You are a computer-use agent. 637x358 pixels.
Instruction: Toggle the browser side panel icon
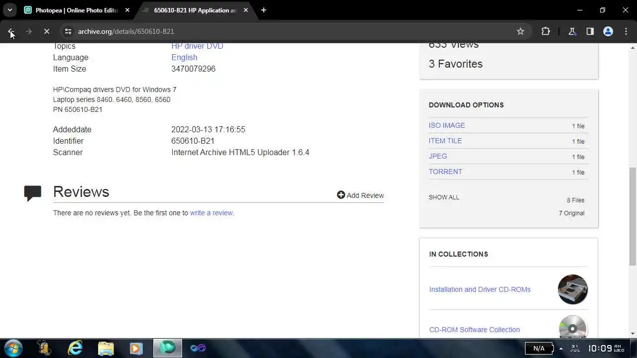click(590, 31)
